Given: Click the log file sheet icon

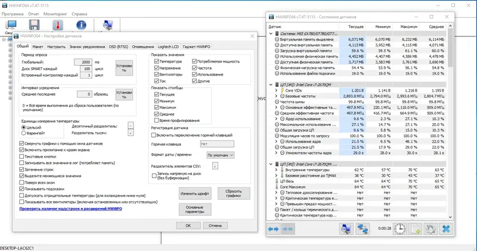Looking at the screenshot, I should pos(415,229).
